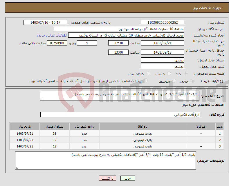The height and width of the screenshot is (186, 229).
Task: Click the چاپ print button
Action: 128,178
